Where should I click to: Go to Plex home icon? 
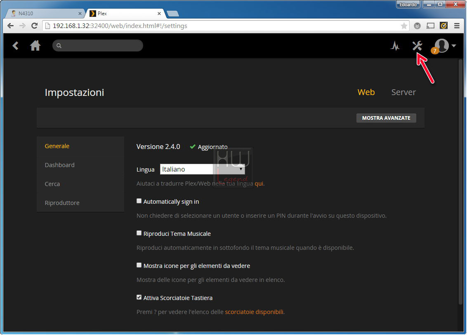click(x=35, y=45)
